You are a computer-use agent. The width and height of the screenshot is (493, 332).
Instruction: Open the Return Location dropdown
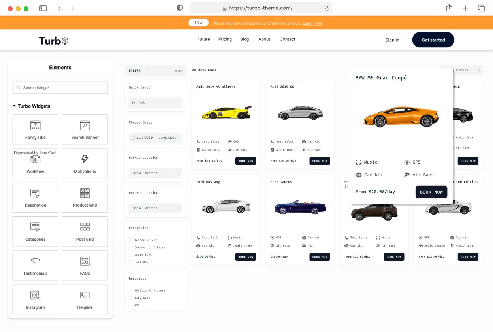coord(155,208)
